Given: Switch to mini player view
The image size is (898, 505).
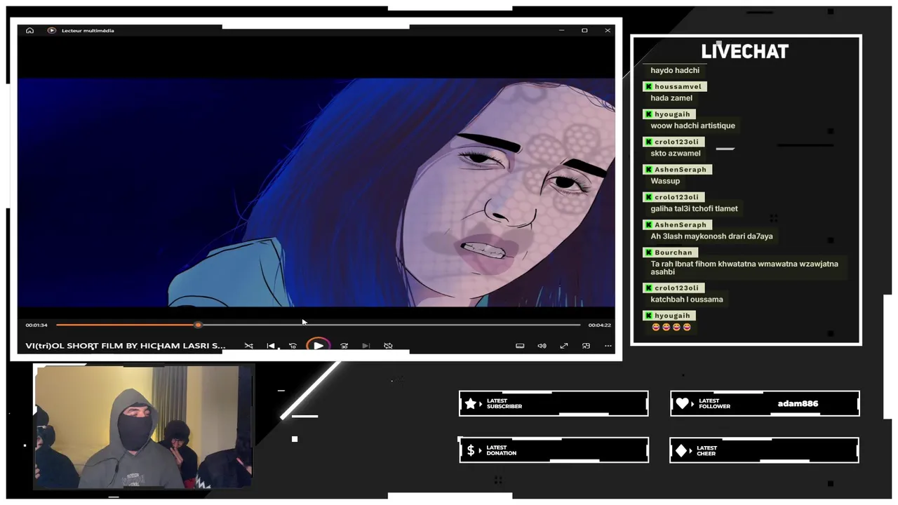Looking at the screenshot, I should pos(586,346).
